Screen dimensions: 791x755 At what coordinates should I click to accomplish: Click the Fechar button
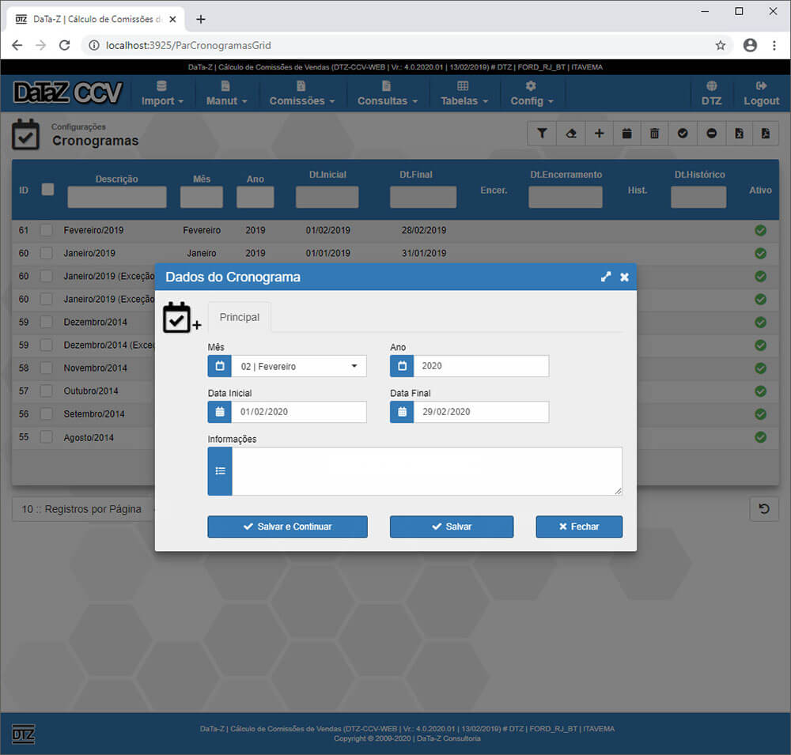578,527
